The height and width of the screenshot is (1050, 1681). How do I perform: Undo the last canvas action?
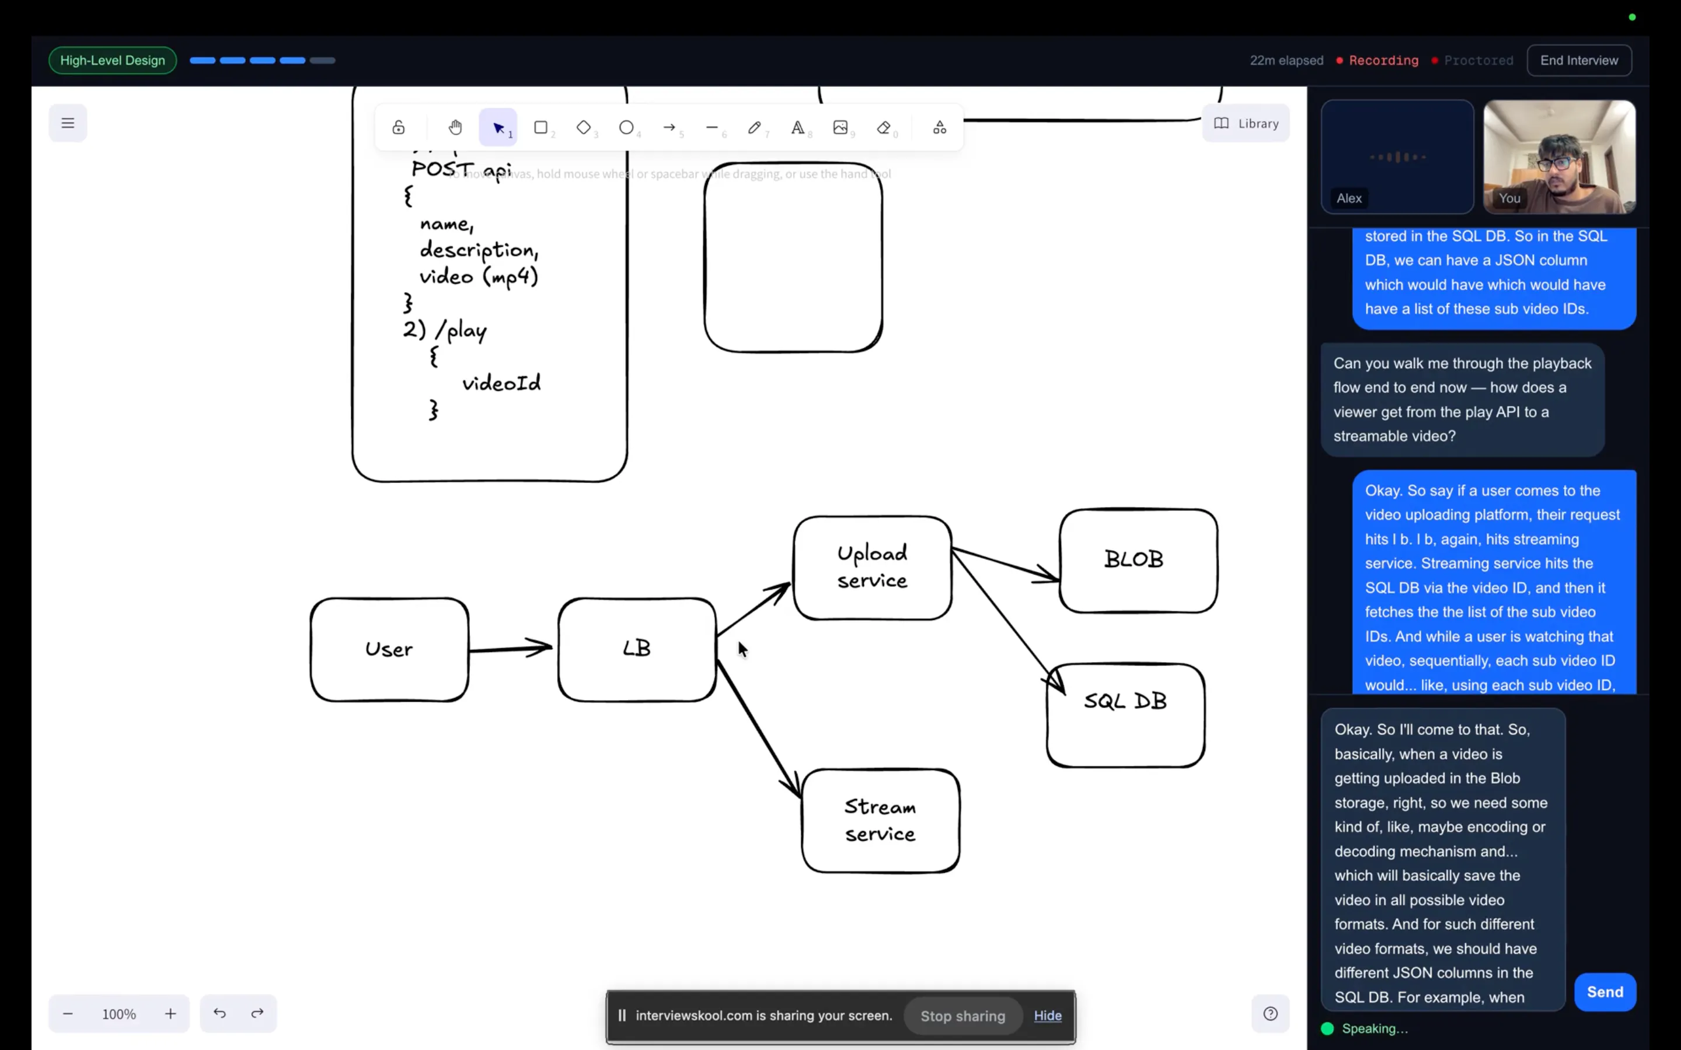pyautogui.click(x=219, y=1013)
